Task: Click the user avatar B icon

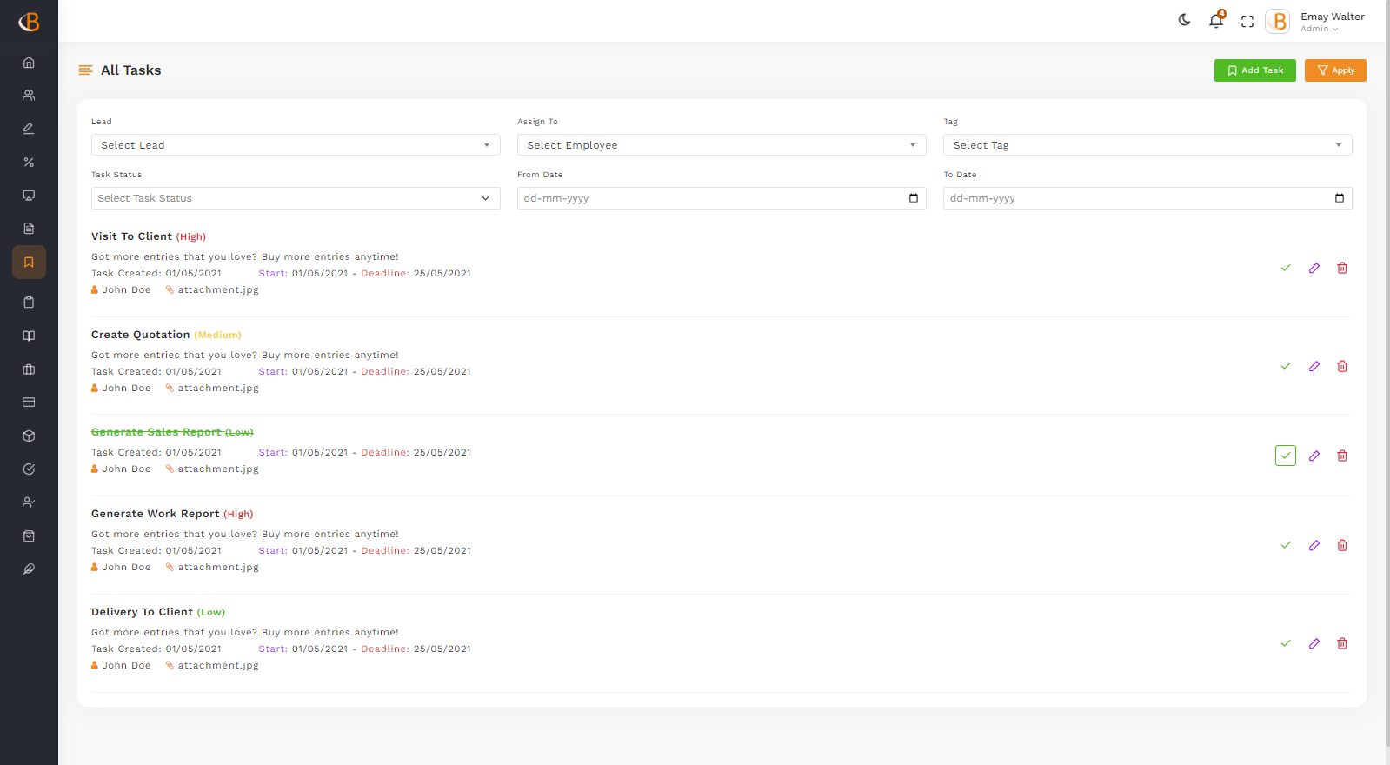Action: click(x=1278, y=21)
